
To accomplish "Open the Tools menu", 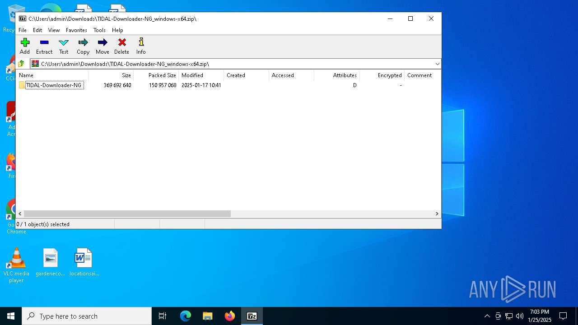I will (x=99, y=30).
